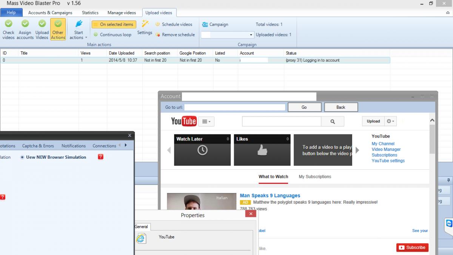Screen dimensions: 453x255
Task: Open the YouTube settings link
Action: pos(388,161)
